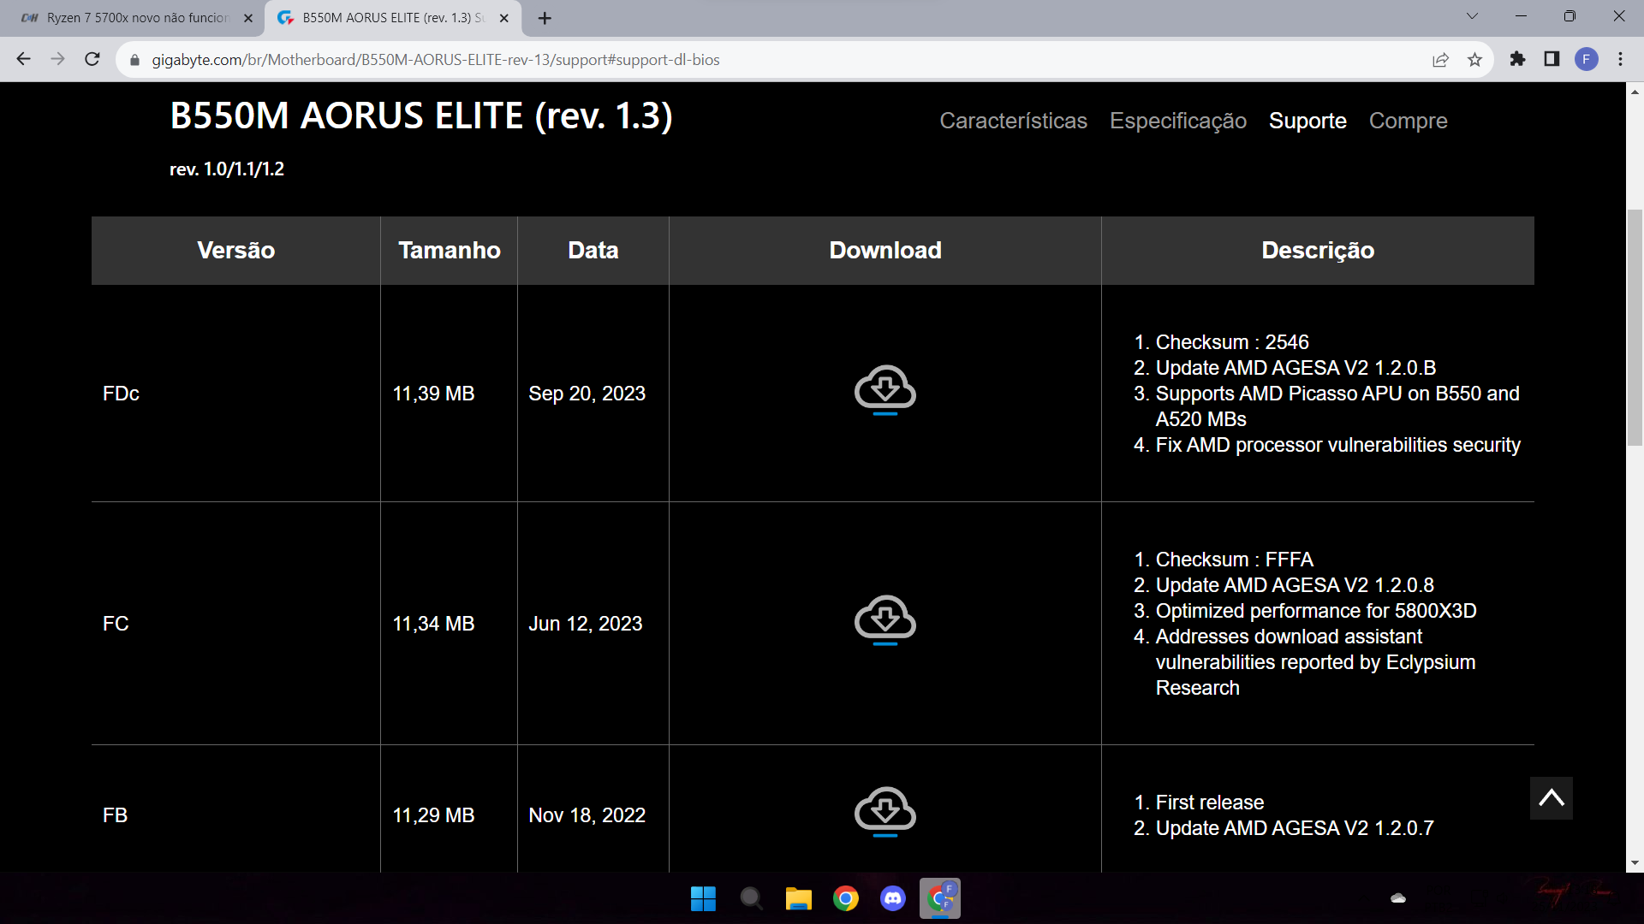
Task: Click the scrollbar down arrow
Action: [1634, 862]
